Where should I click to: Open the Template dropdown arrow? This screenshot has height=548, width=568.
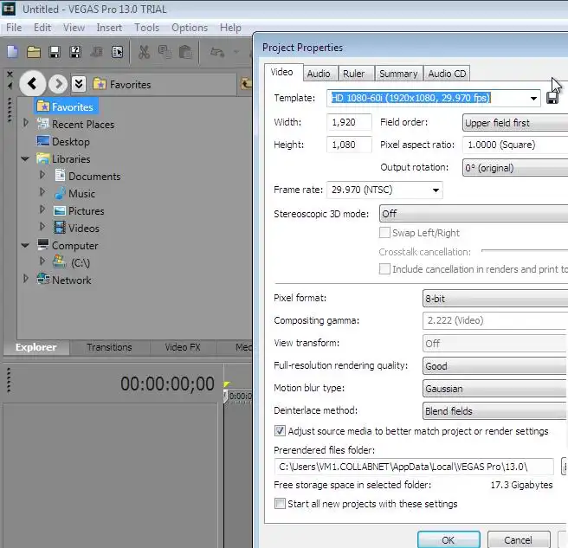tap(533, 98)
